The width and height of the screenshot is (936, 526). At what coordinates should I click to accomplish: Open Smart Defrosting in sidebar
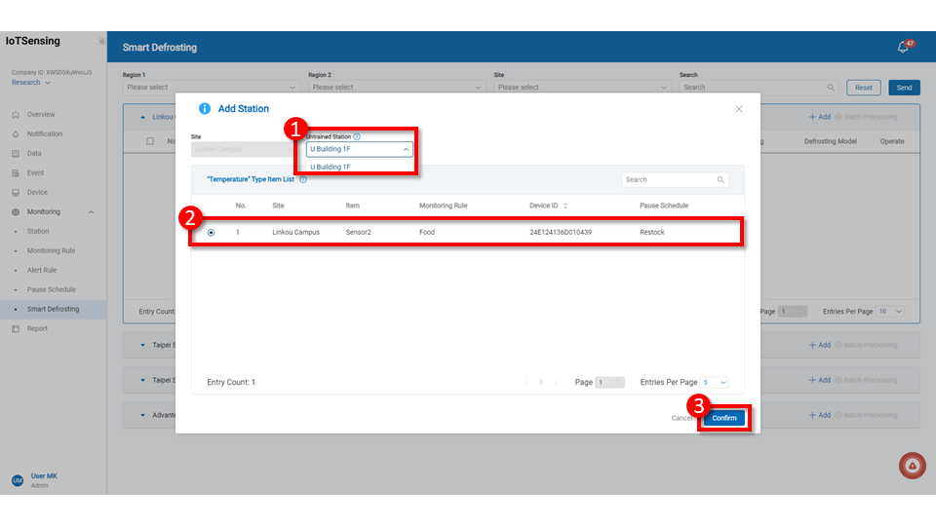pos(53,309)
